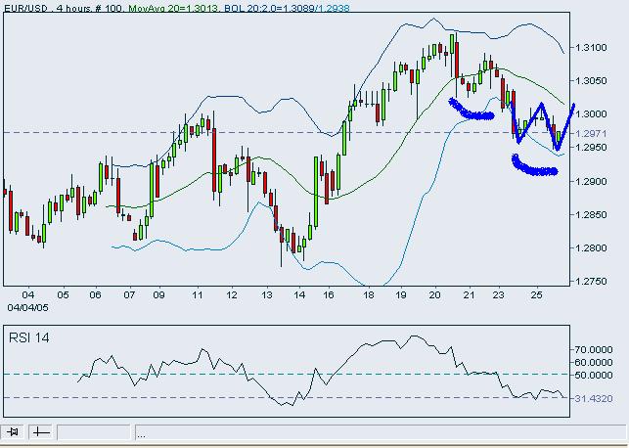629x448 pixels.
Task: Click the 1.2950 price axis label
Action: coord(591,148)
